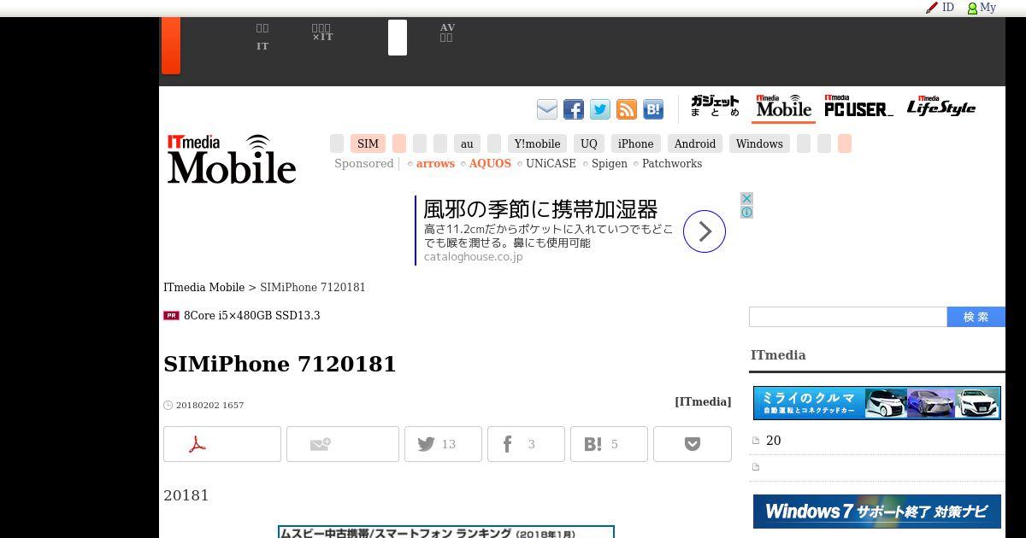
Task: Click Hatena Bookmark button with 5
Action: (x=609, y=444)
